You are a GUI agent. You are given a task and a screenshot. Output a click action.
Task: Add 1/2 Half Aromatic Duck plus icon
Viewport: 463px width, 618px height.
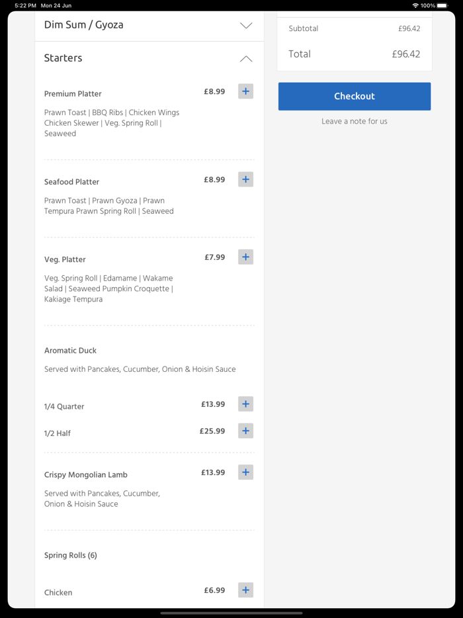click(x=245, y=431)
